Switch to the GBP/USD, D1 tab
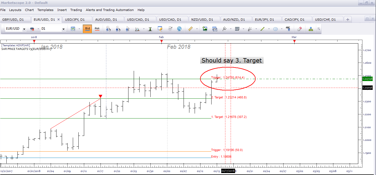 pyautogui.click(x=15, y=20)
